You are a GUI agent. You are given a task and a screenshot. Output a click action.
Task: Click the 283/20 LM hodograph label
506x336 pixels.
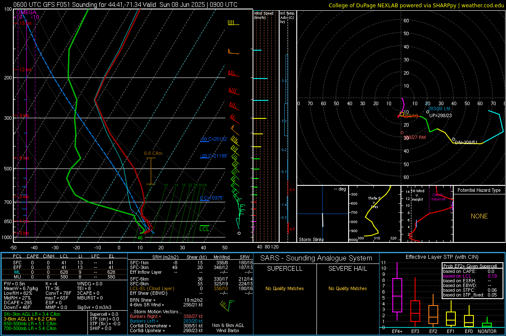pos(439,109)
